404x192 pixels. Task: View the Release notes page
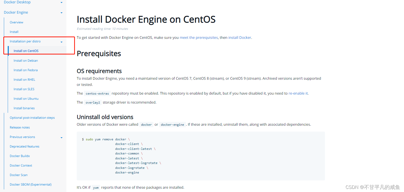coord(20,127)
